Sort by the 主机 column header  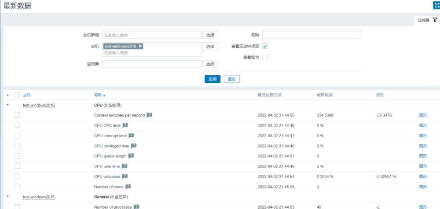[27, 95]
